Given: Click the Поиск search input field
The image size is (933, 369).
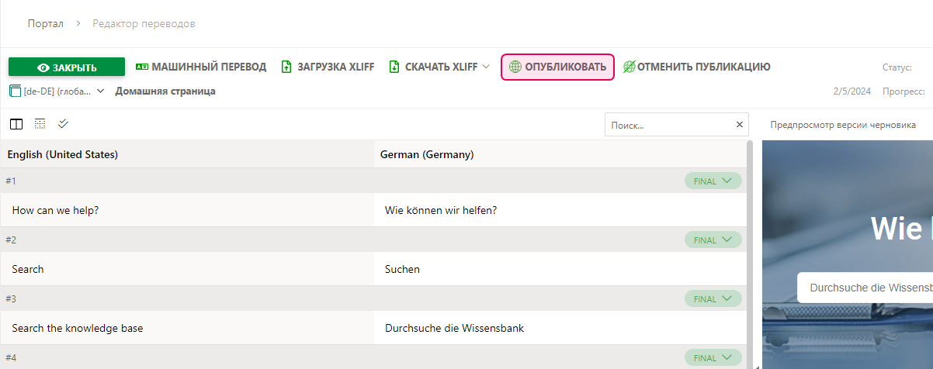Looking at the screenshot, I should pos(669,125).
